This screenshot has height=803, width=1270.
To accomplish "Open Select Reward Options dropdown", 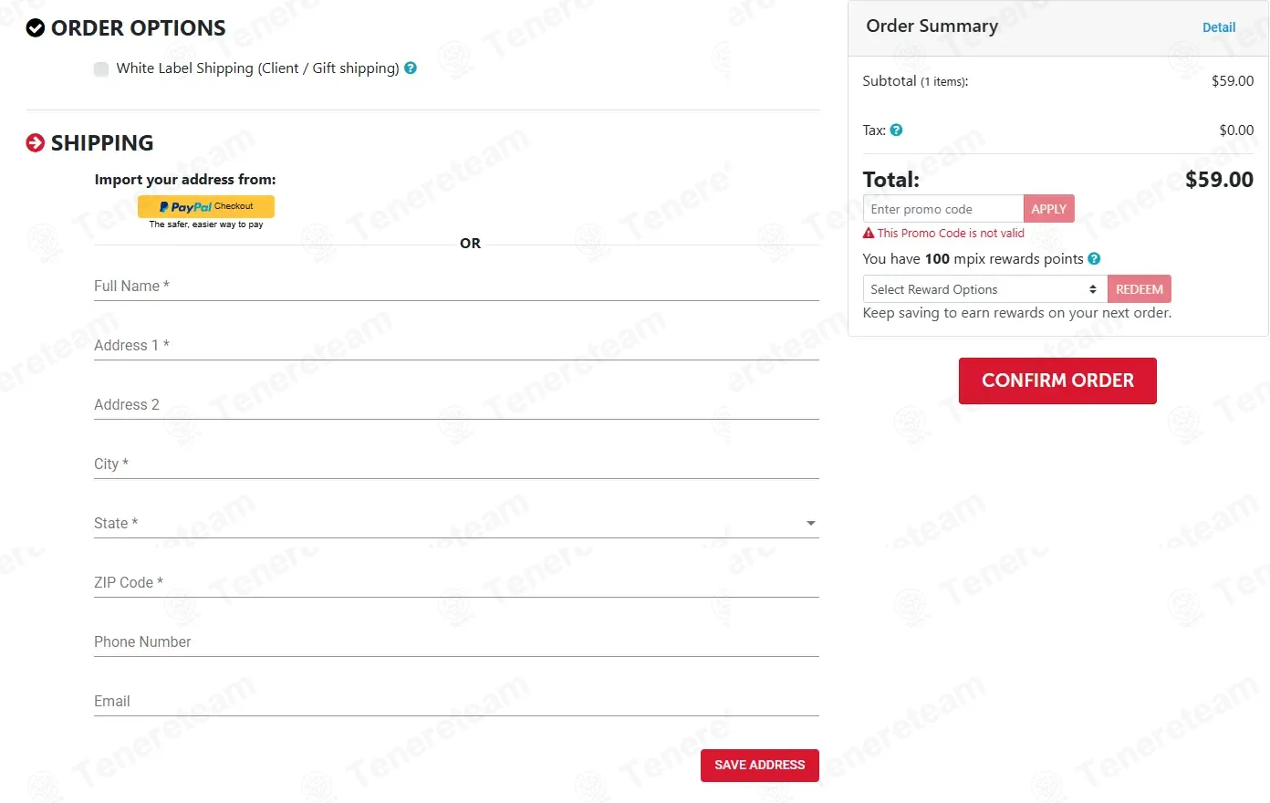I will click(985, 289).
